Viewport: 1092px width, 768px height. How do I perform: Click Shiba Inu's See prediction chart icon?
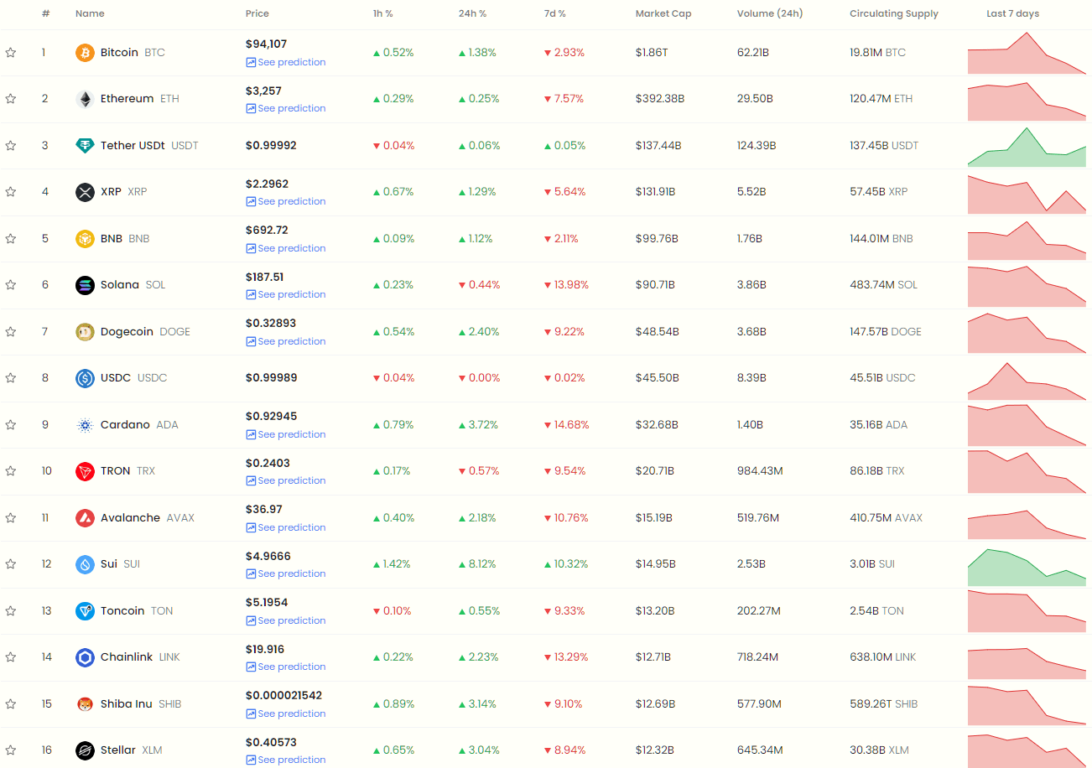point(251,714)
